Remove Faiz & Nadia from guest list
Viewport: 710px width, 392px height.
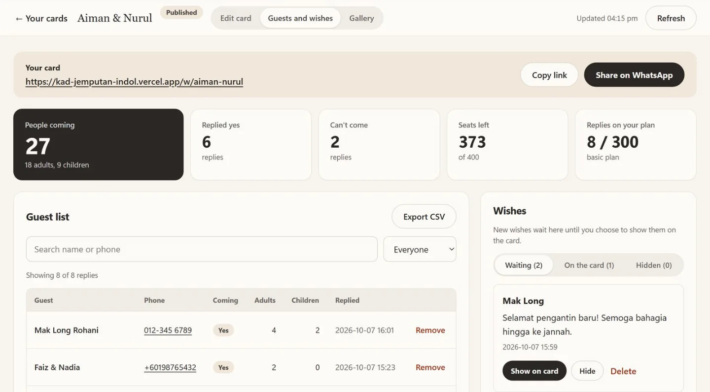tap(430, 367)
